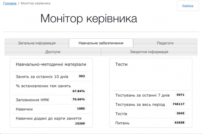Click the Тести panel title
202x134 pixels.
tap(121, 64)
